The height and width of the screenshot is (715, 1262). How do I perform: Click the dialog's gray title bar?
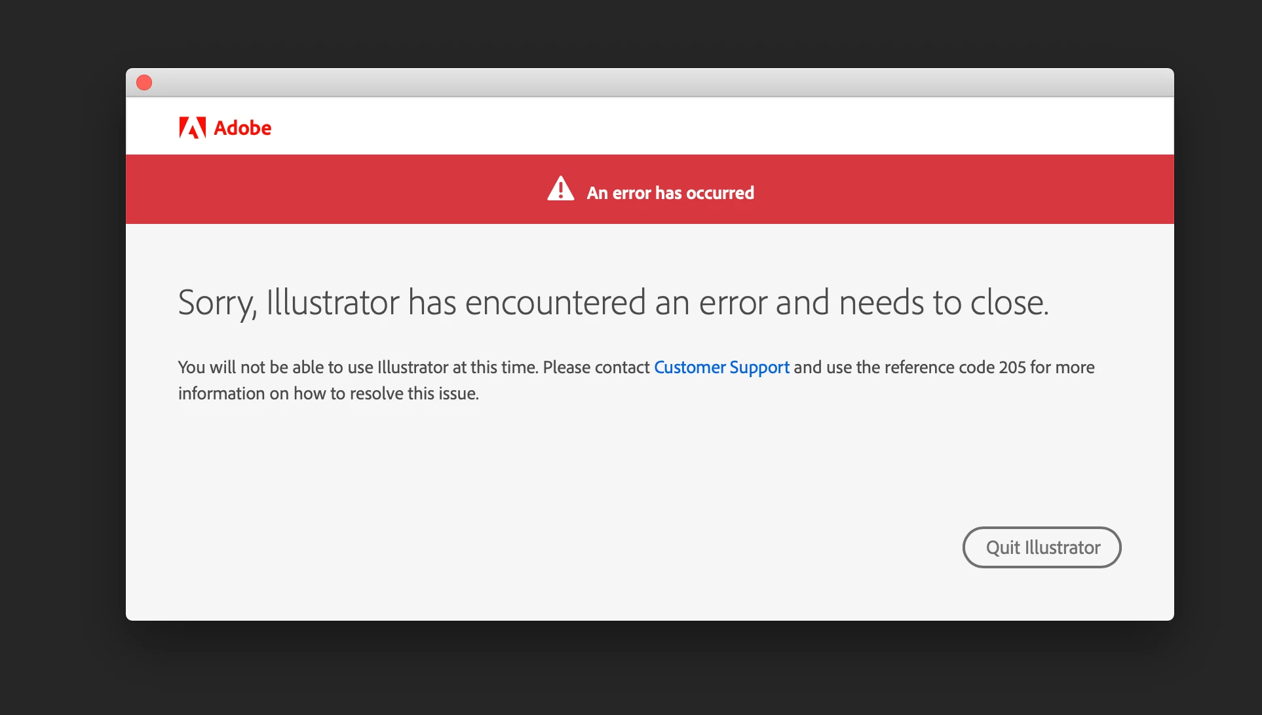[649, 82]
